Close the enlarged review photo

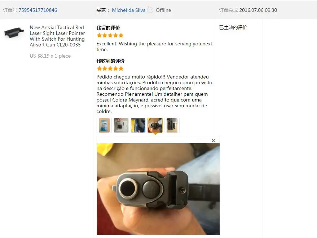(x=213, y=140)
